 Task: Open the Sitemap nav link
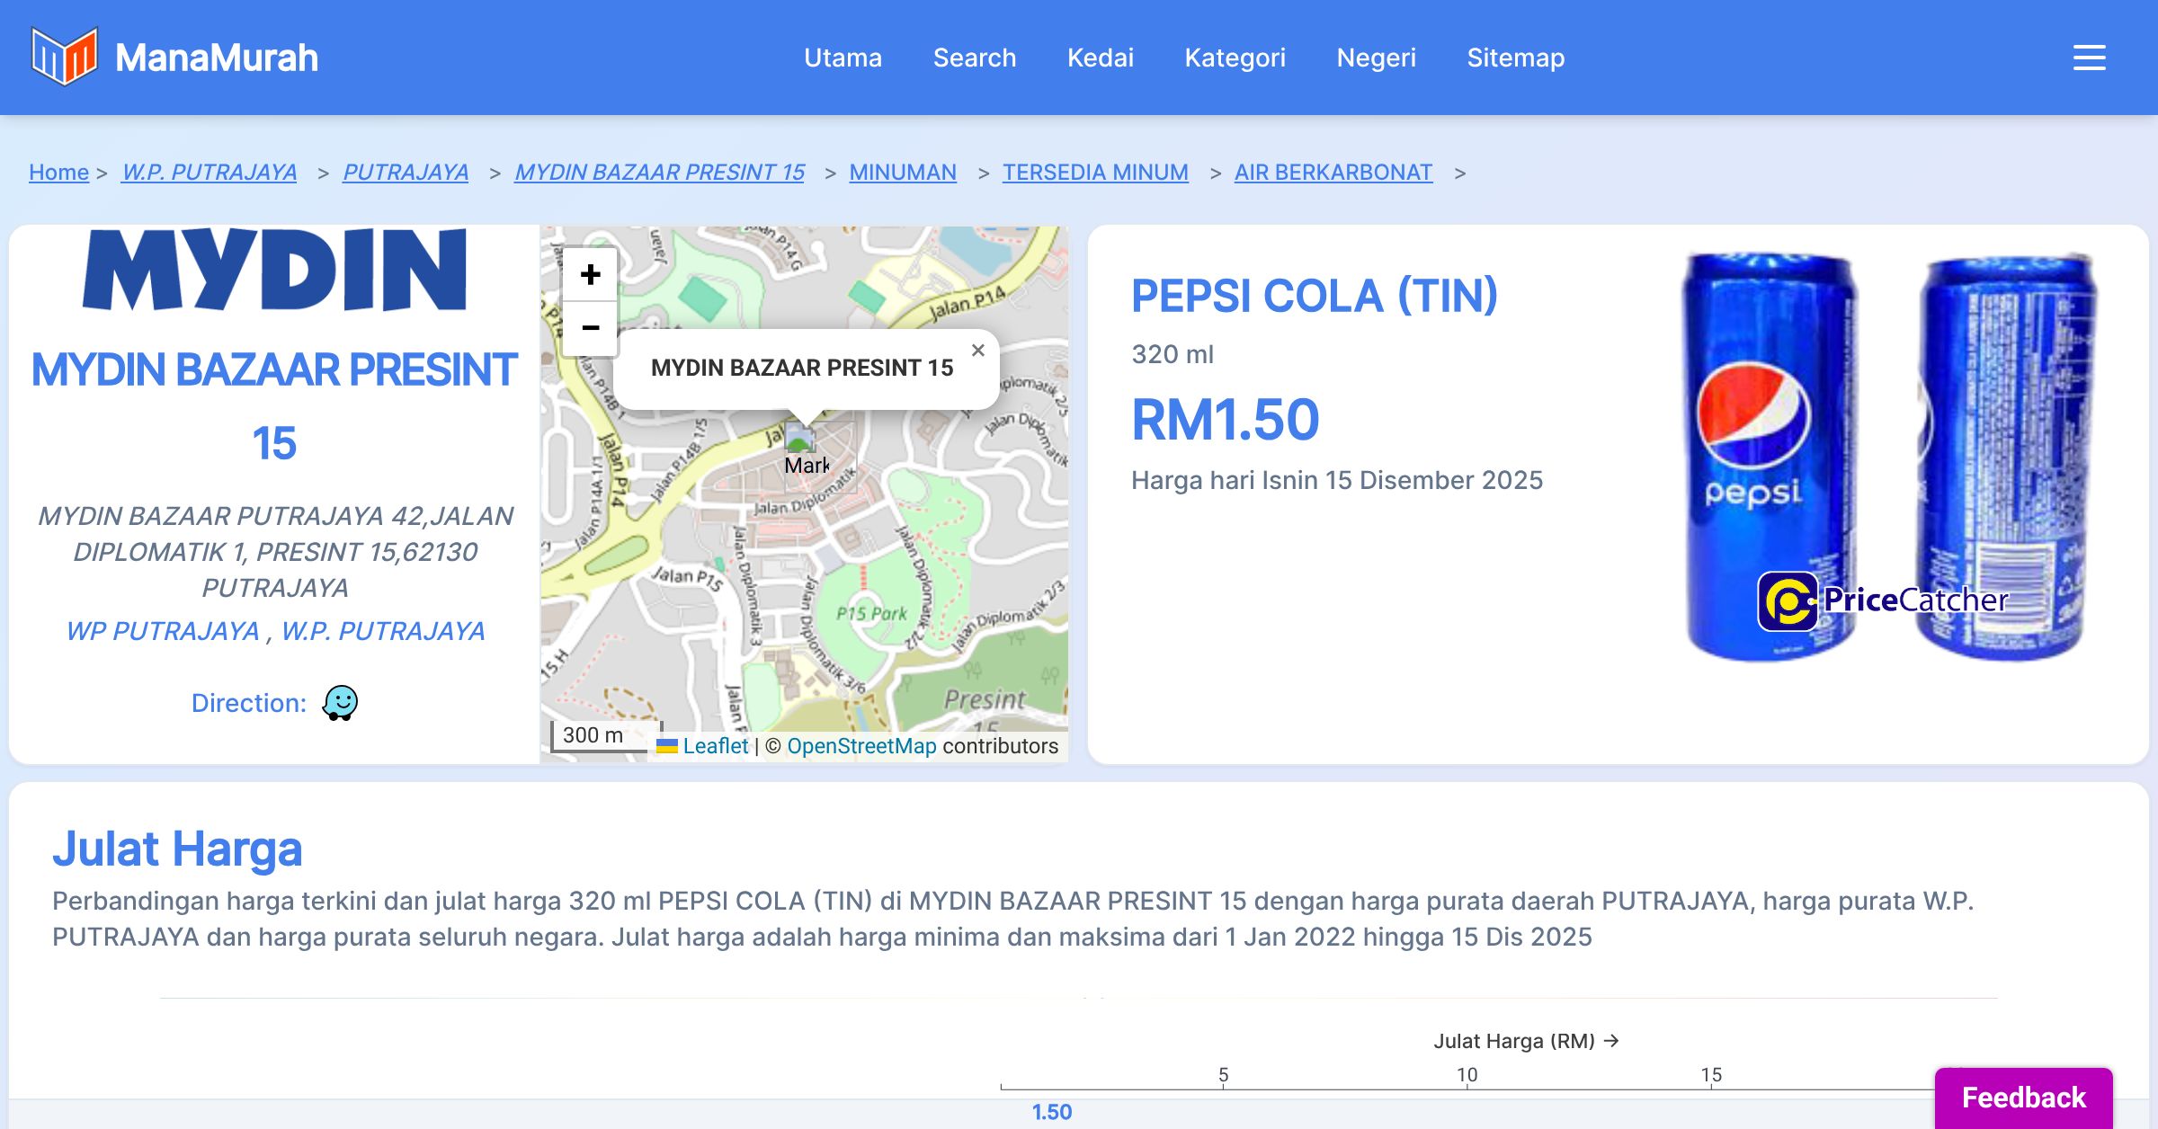point(1515,58)
